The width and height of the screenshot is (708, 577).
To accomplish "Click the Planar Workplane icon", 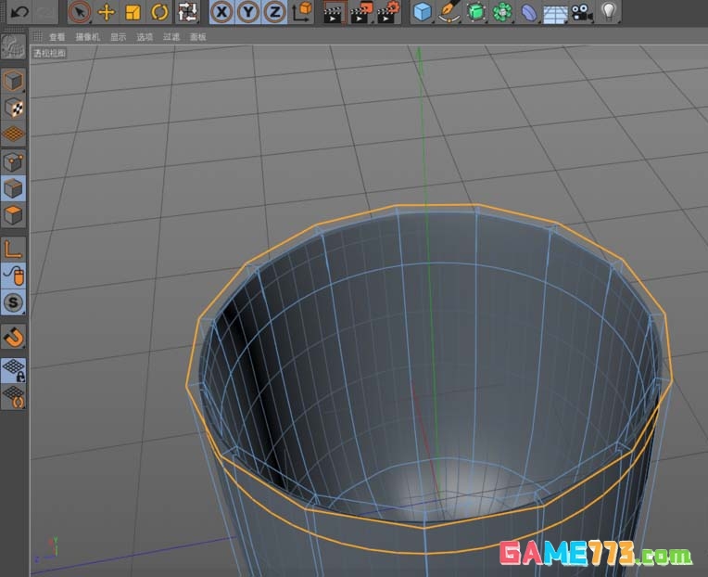I will tap(13, 397).
